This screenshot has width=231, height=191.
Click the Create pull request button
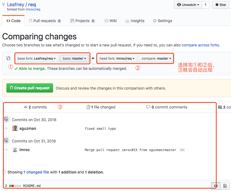pos(30,88)
